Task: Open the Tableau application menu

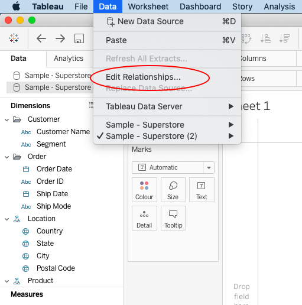Action: [x=48, y=7]
